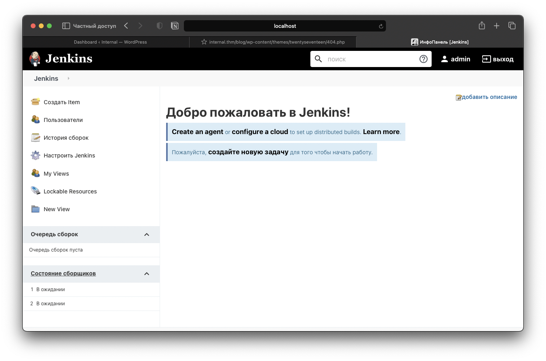Click inside the поиск search field

coord(370,59)
